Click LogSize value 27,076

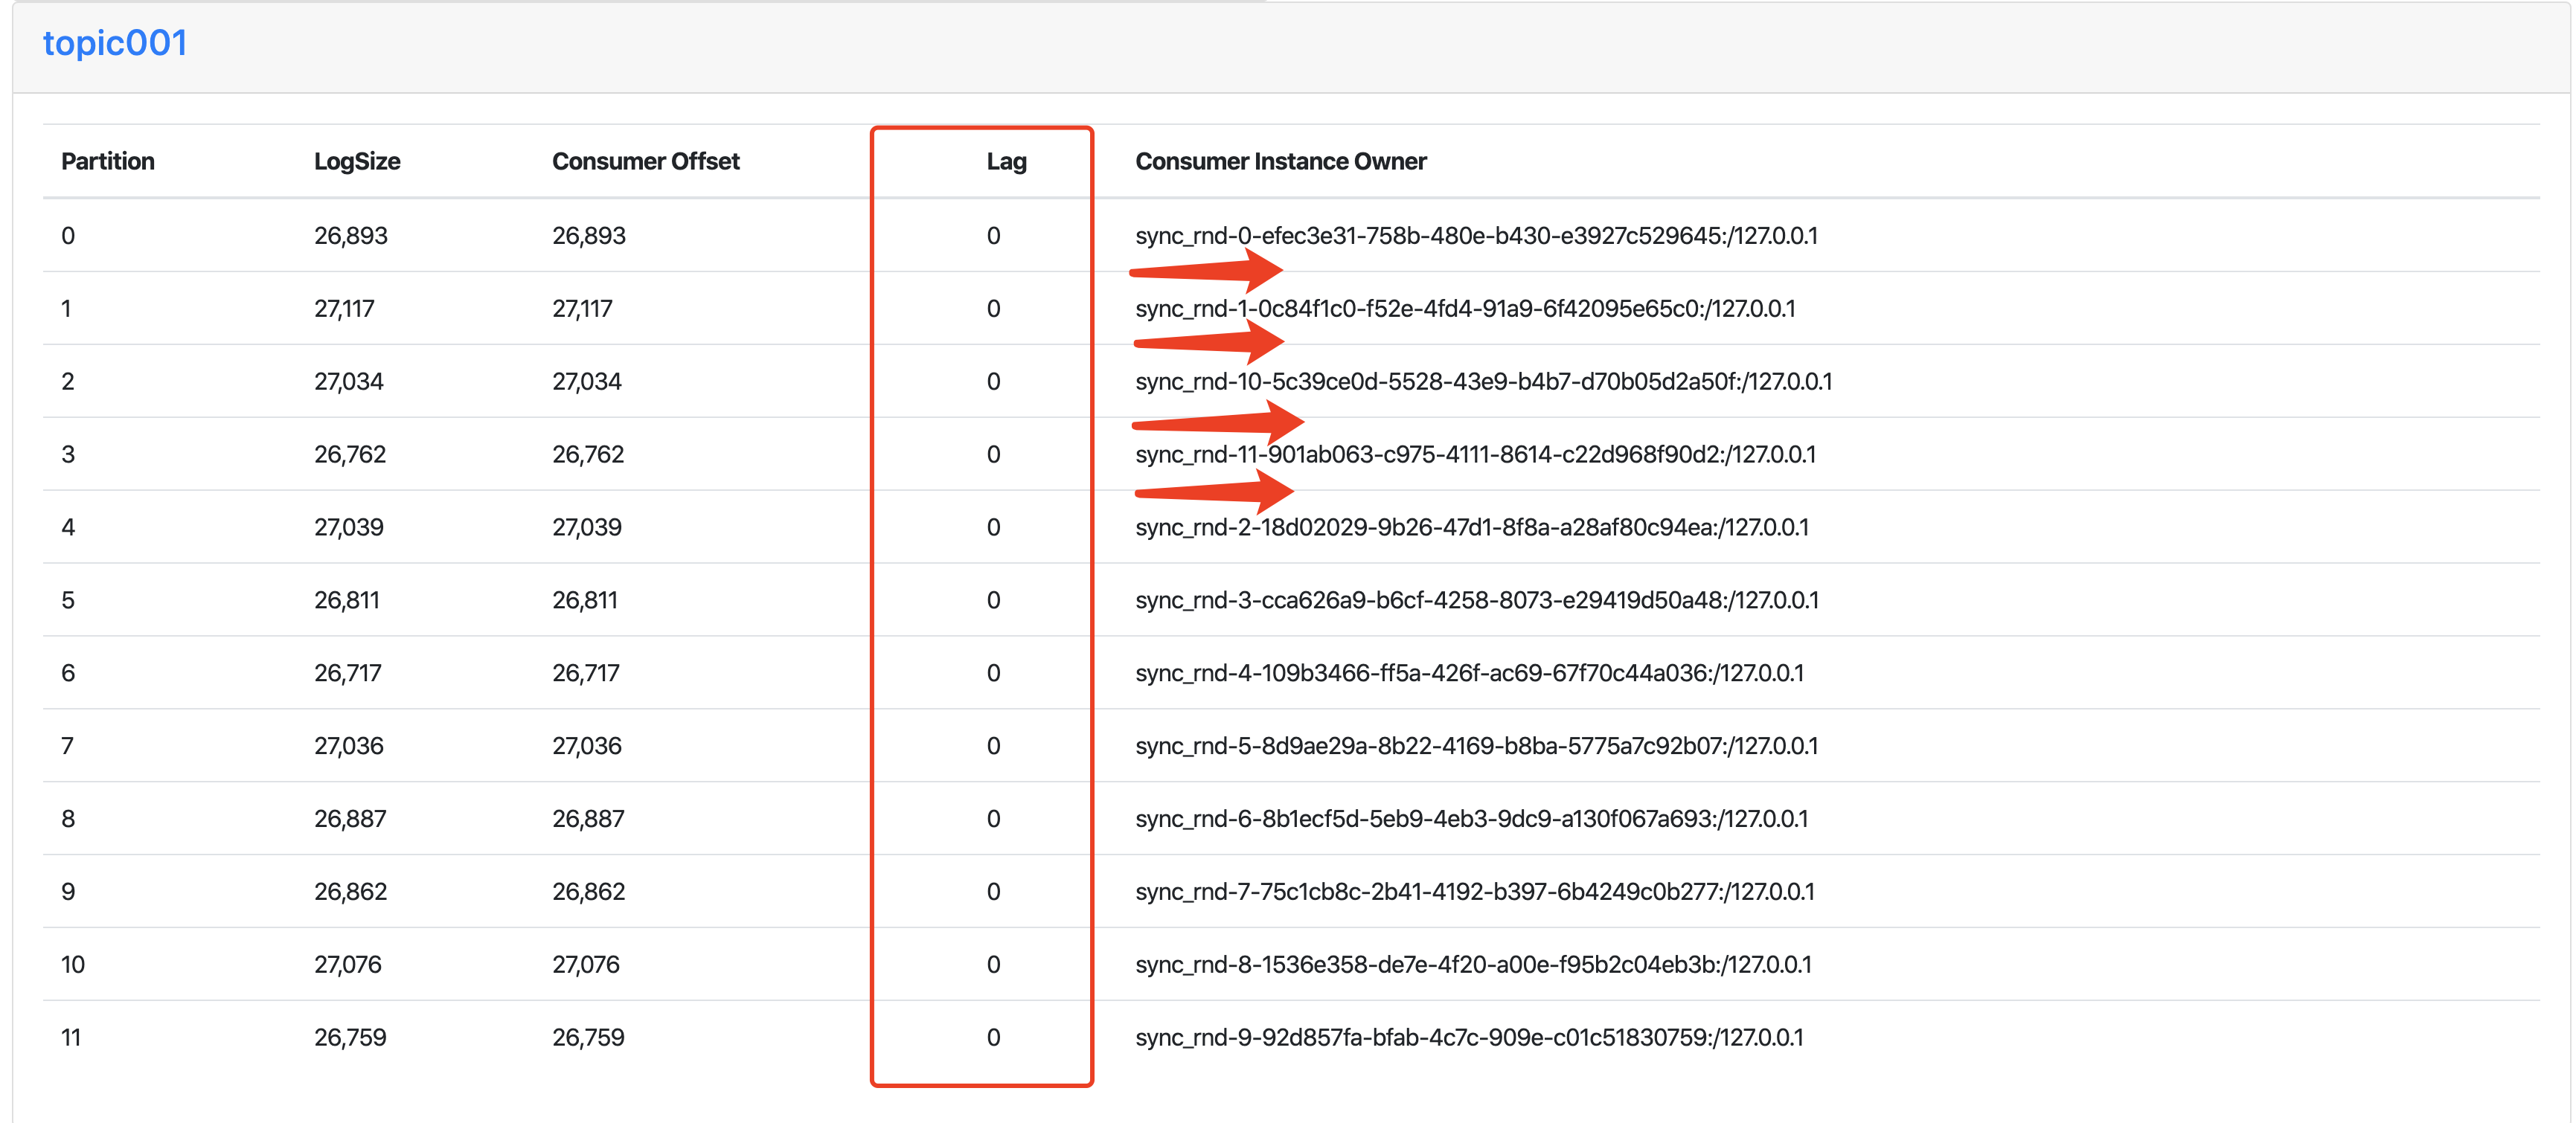click(x=347, y=965)
